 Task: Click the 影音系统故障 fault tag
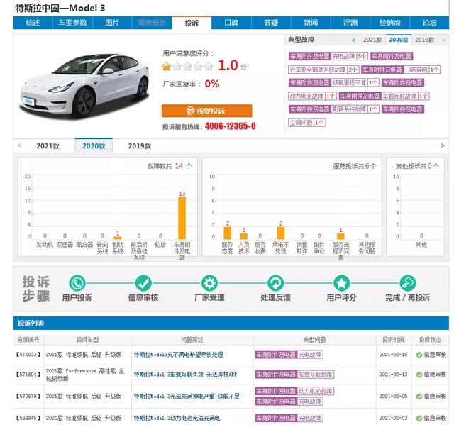[x=334, y=109]
